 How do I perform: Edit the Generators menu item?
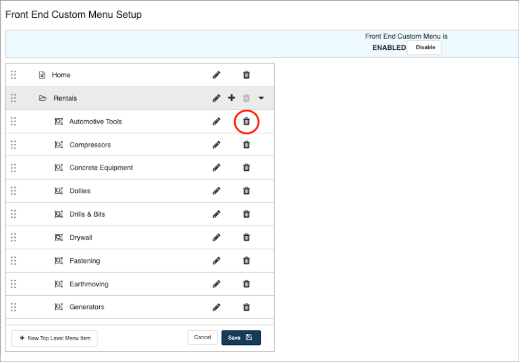[217, 307]
